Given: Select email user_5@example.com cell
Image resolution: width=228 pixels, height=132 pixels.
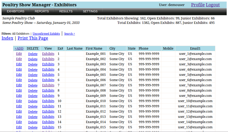Looking at the screenshot, I should pos(195,75).
